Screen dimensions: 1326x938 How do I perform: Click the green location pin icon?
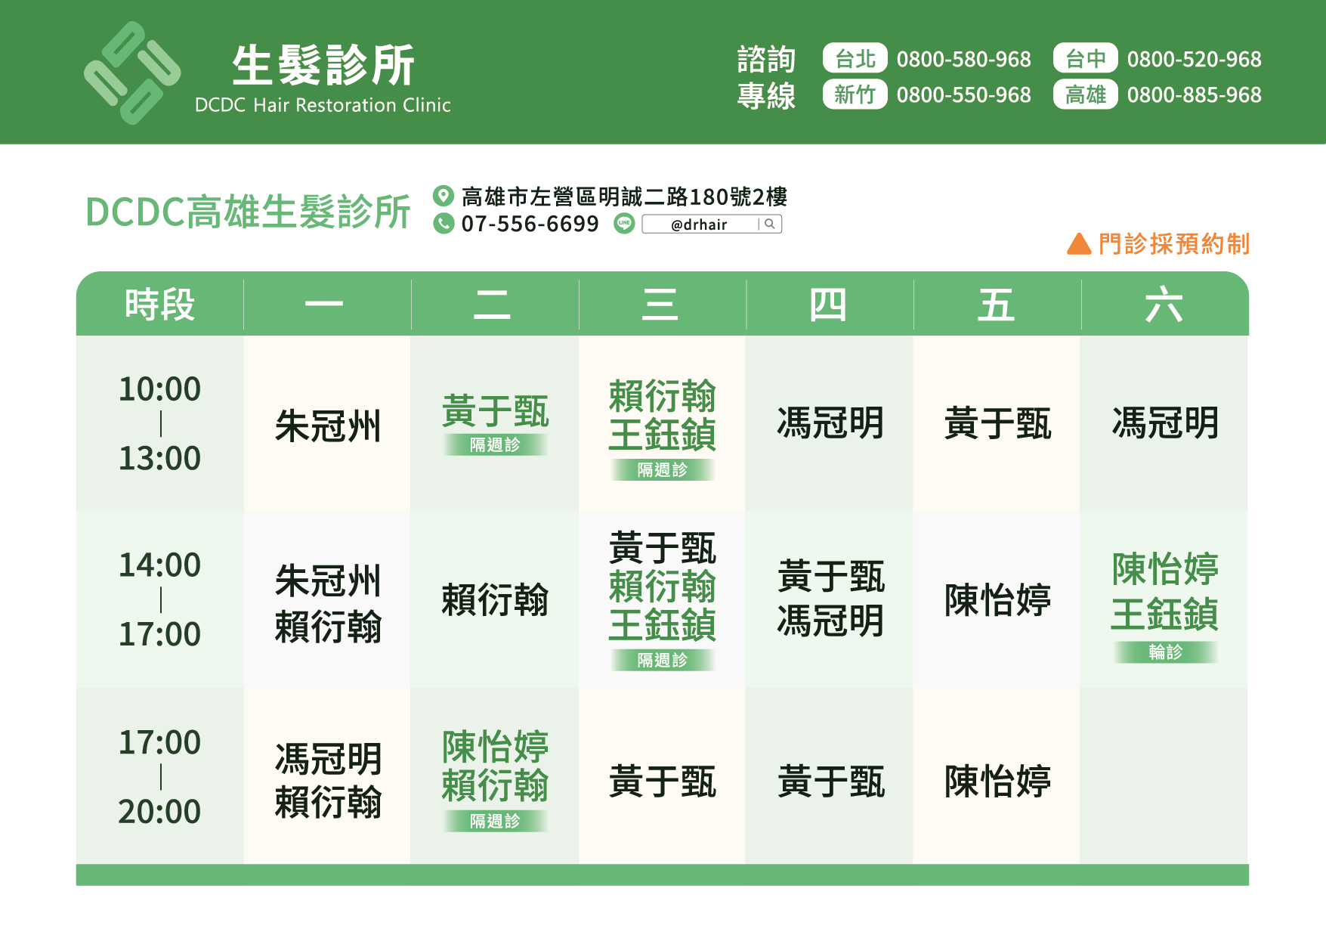coord(443,196)
